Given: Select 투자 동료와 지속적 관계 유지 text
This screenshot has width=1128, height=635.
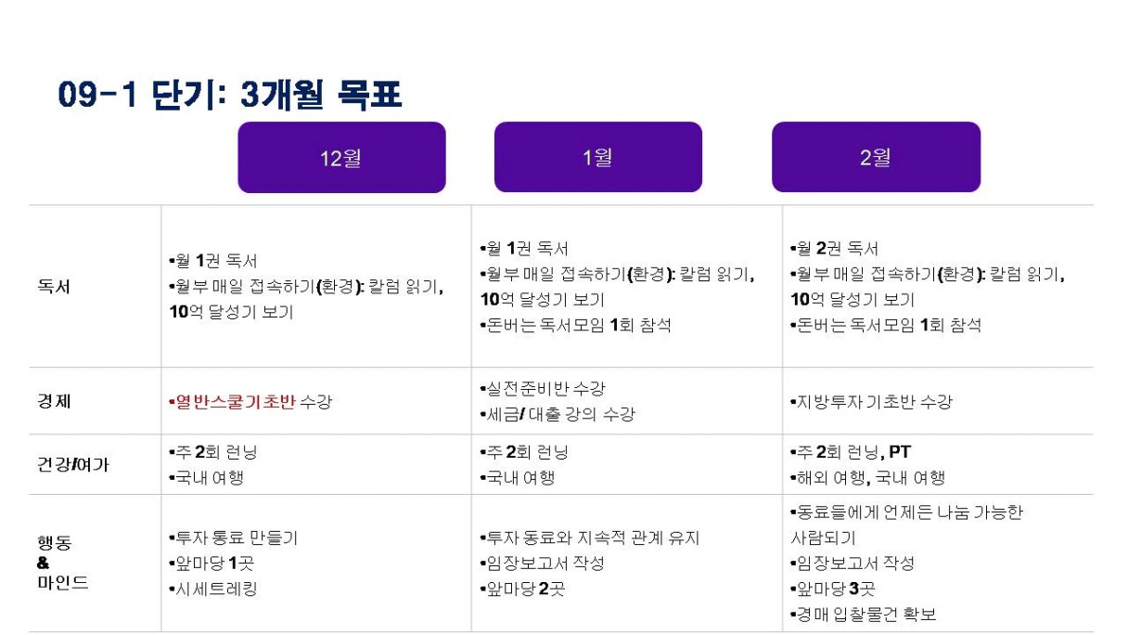Looking at the screenshot, I should (592, 538).
